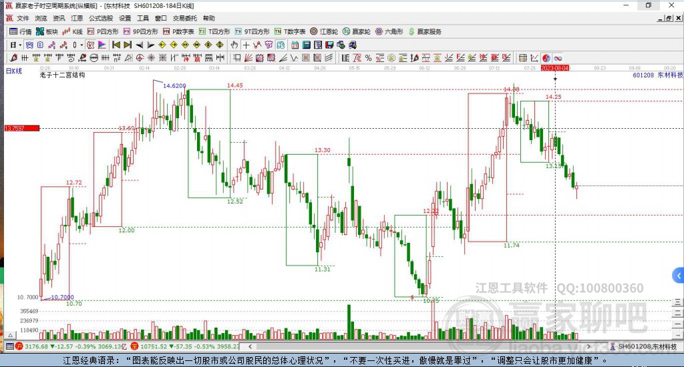Open the 江恩 menu

(77, 18)
